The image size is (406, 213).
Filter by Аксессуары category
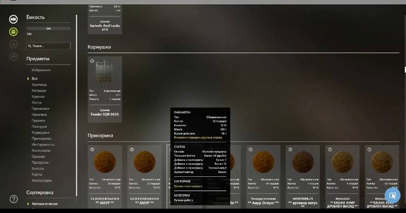[42, 180]
